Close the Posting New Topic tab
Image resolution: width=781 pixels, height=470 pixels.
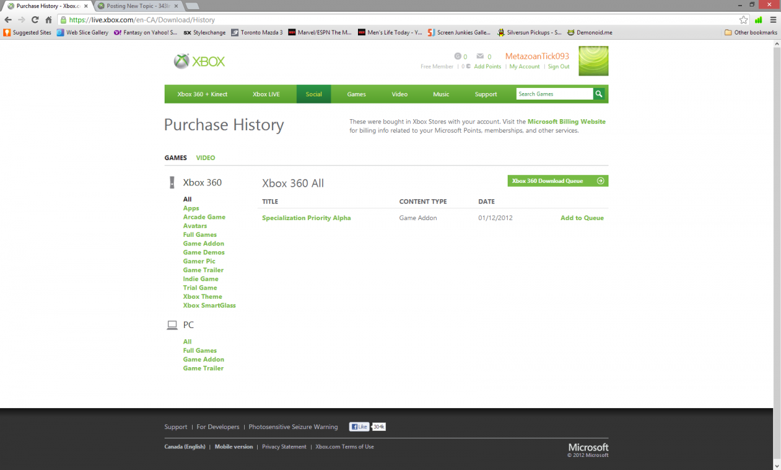(176, 6)
